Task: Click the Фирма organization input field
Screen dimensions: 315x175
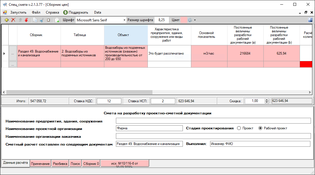Action: point(149,128)
